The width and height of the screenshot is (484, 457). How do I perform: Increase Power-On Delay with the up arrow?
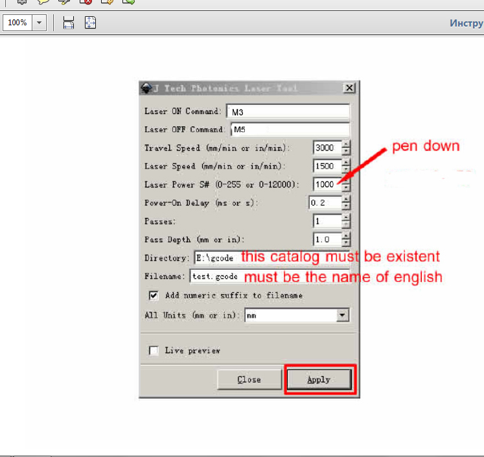(x=346, y=200)
